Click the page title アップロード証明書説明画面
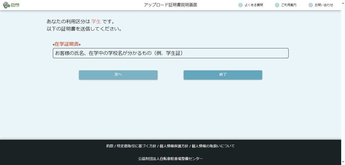Screen dimensions: 345x165 170,5
